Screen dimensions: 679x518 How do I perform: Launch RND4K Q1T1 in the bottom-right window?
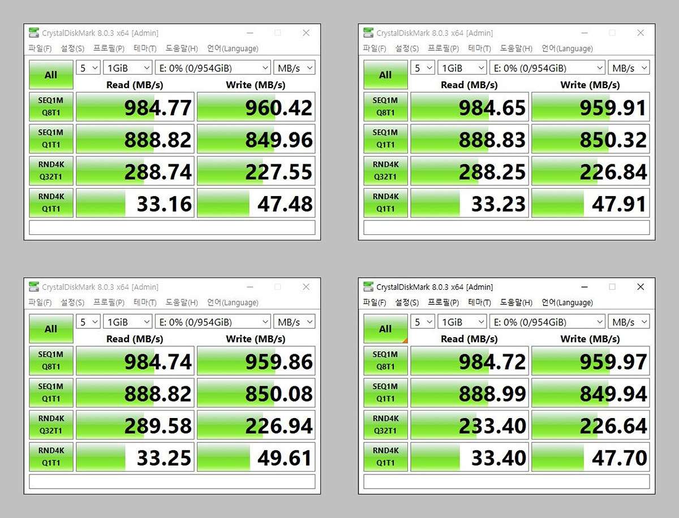[385, 457]
